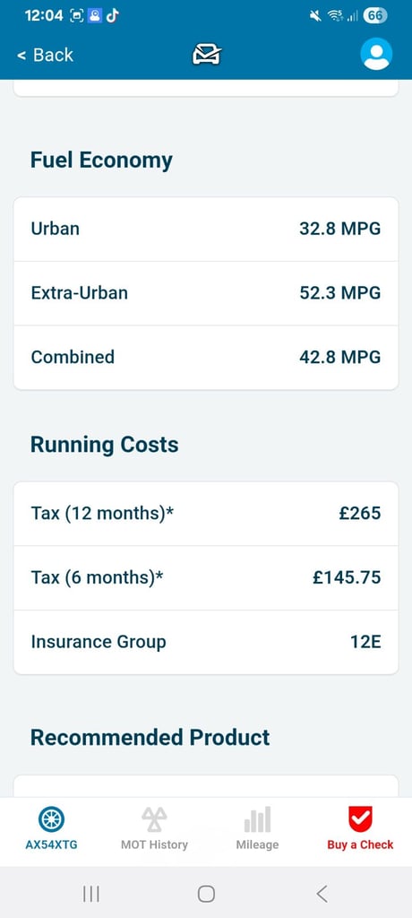Tap the TikTok notification icon in status bar
Viewport: 412px width, 918px height.
coord(112,16)
